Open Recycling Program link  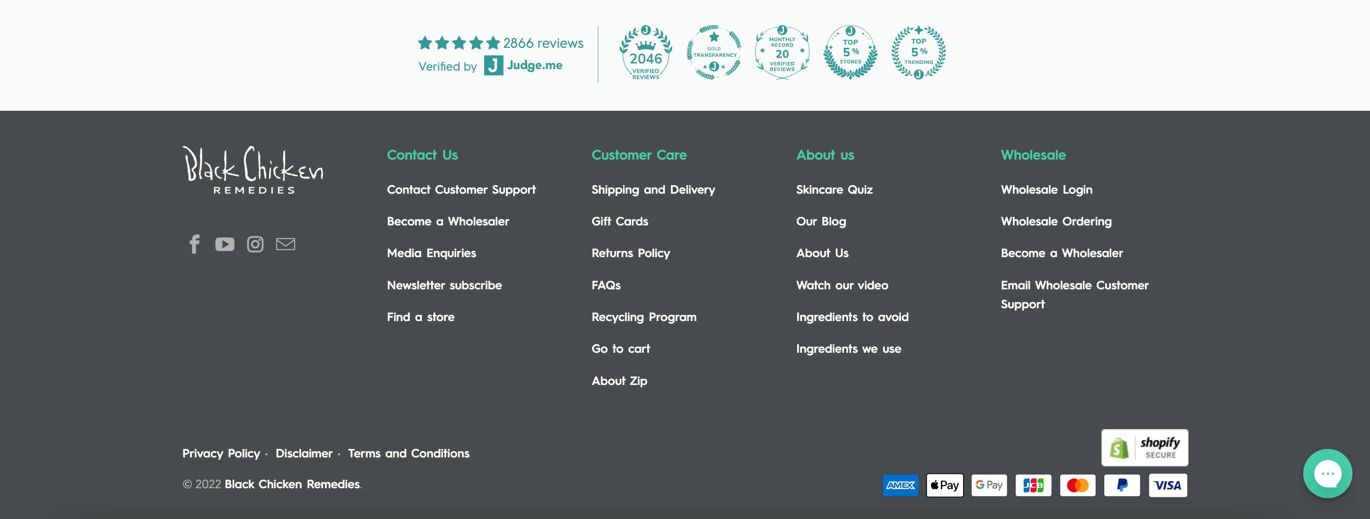click(x=644, y=317)
